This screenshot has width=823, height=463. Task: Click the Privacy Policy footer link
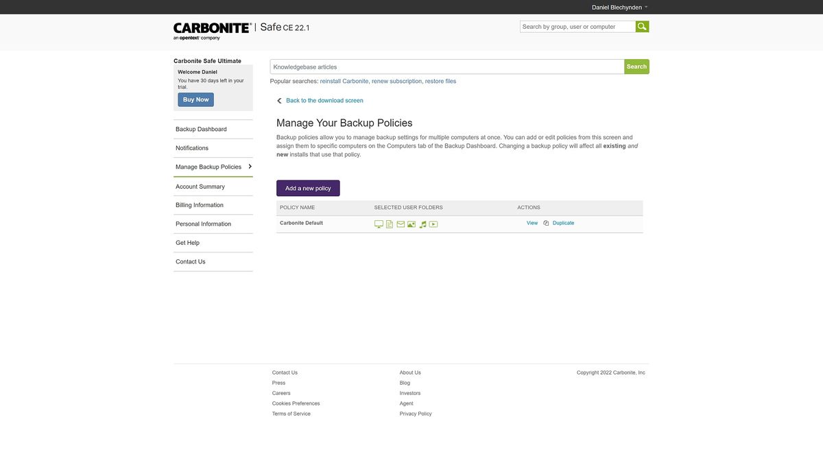(416, 413)
